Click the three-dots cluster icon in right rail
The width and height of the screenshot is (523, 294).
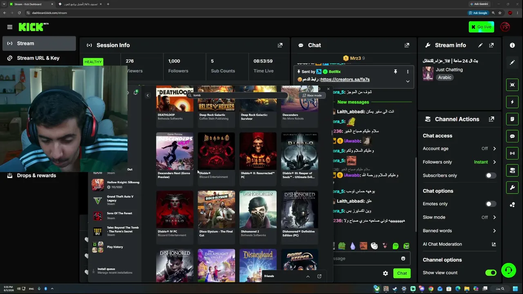(512, 205)
